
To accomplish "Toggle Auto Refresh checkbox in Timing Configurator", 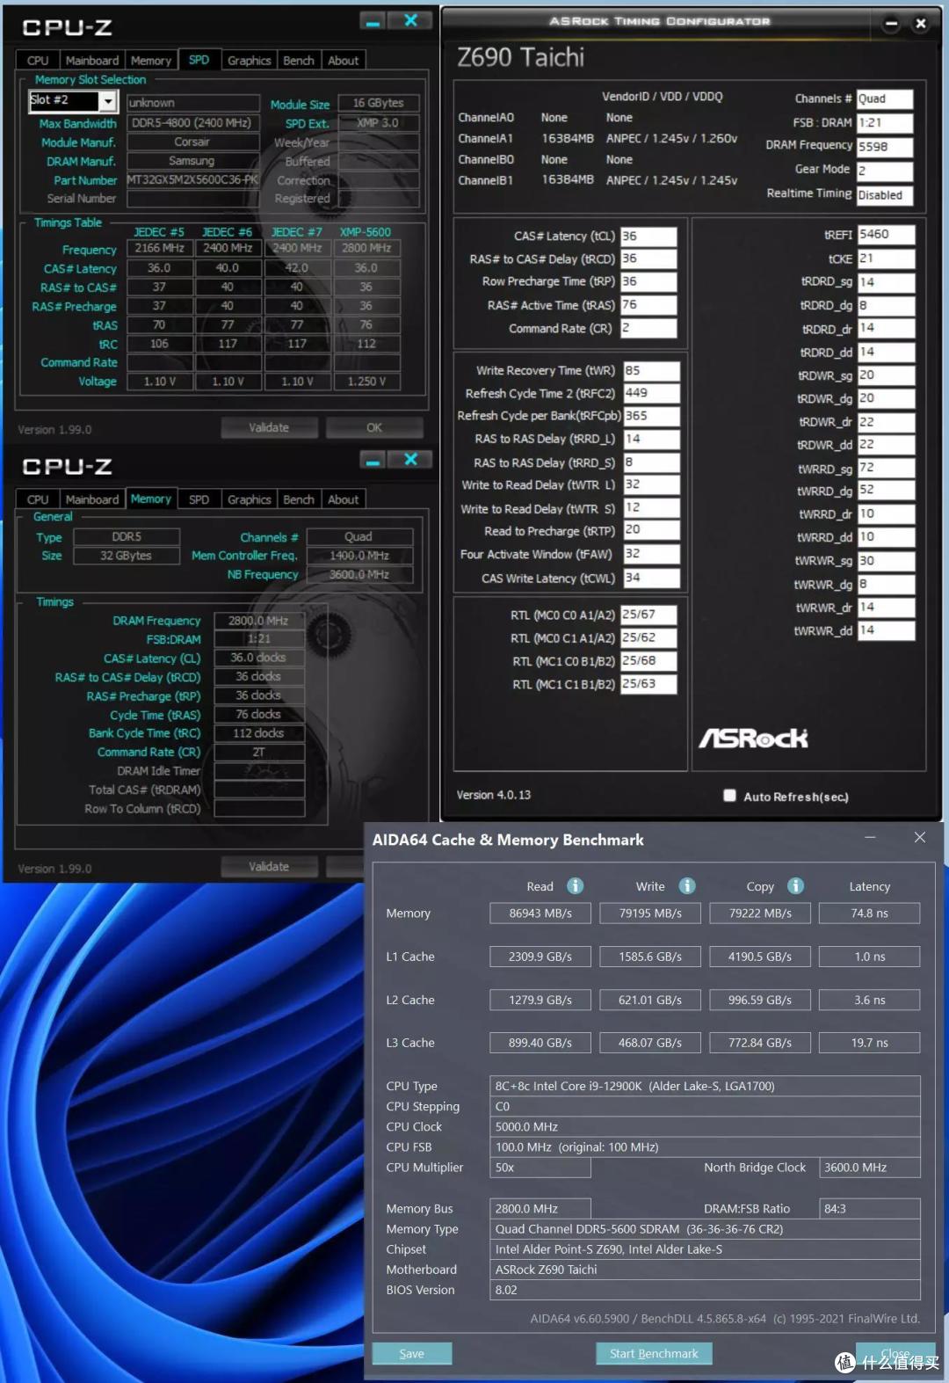I will pos(729,795).
